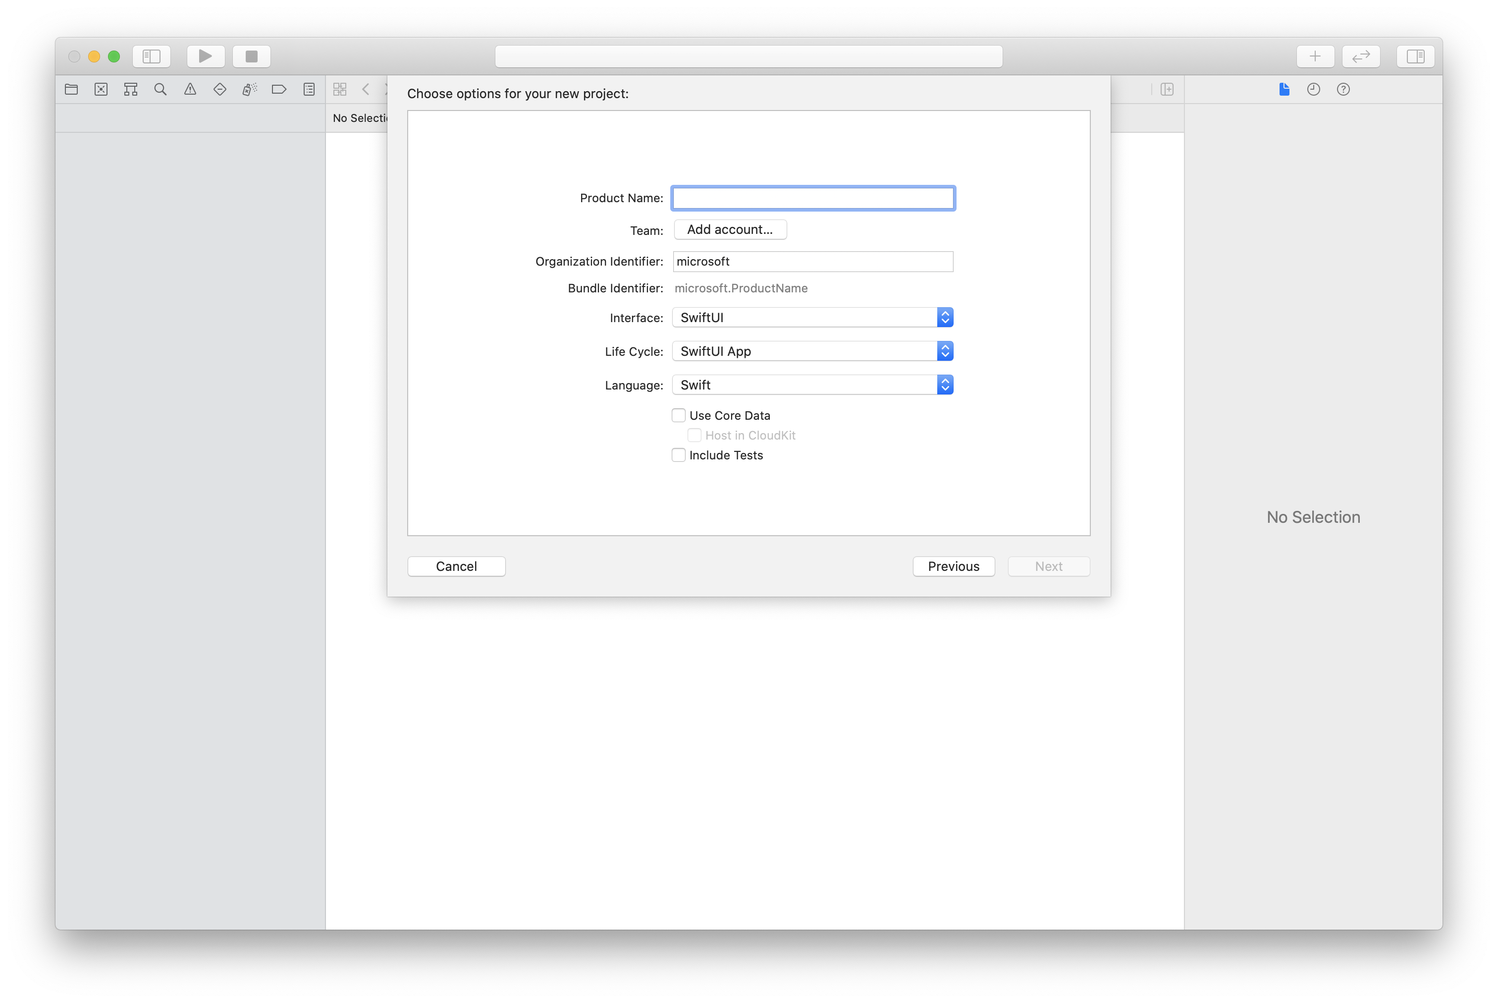Image resolution: width=1498 pixels, height=1003 pixels.
Task: Click the Add account button for Team
Action: coord(727,228)
